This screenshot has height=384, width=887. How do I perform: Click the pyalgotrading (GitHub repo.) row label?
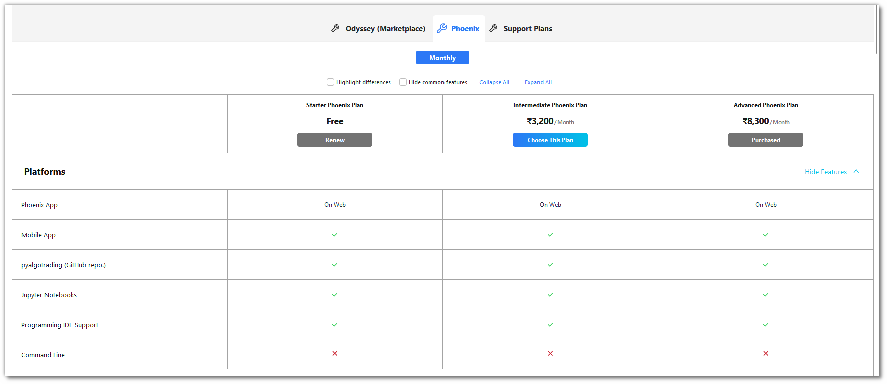(63, 265)
